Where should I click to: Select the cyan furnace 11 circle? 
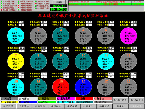[106, 61]
